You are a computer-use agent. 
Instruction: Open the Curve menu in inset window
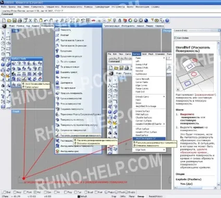click(128, 54)
